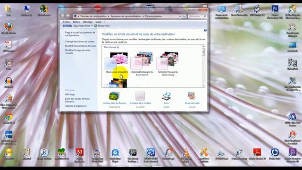
Task: Select the partially visible fourth theme thumbnail
Action: (116, 83)
